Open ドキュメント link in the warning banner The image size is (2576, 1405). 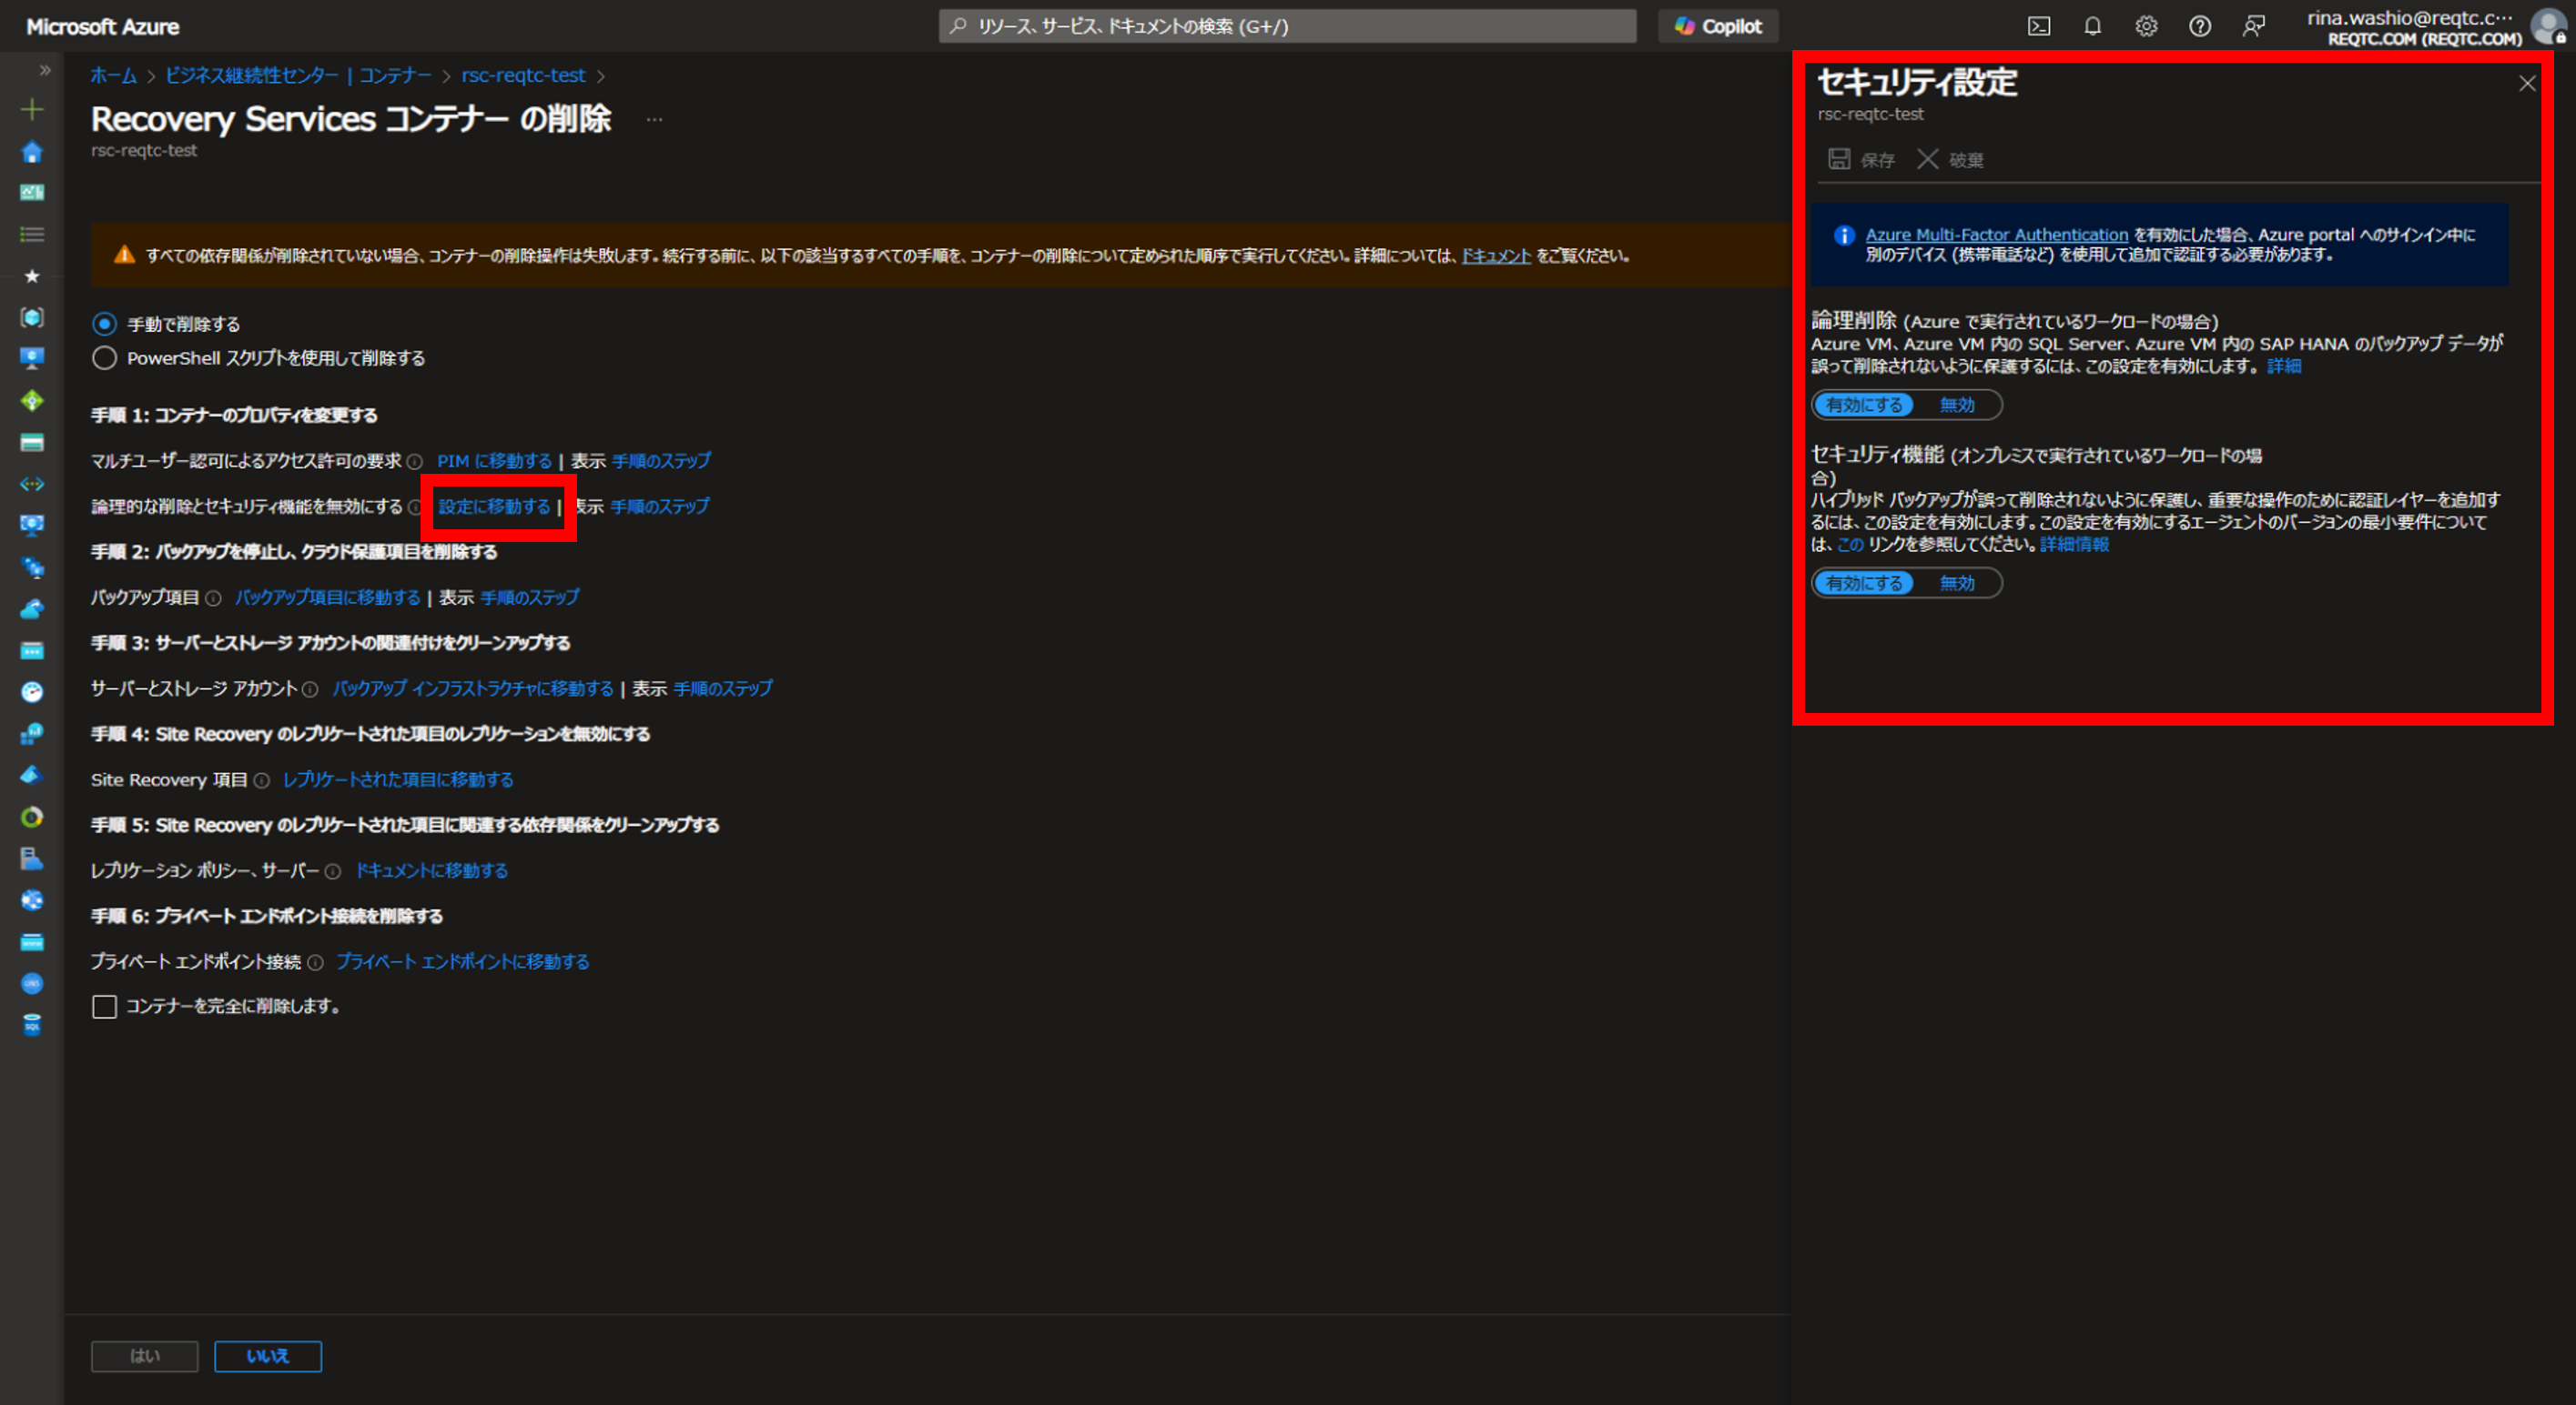pos(1496,256)
